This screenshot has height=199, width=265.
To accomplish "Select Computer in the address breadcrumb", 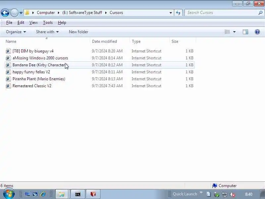I will point(46,13).
